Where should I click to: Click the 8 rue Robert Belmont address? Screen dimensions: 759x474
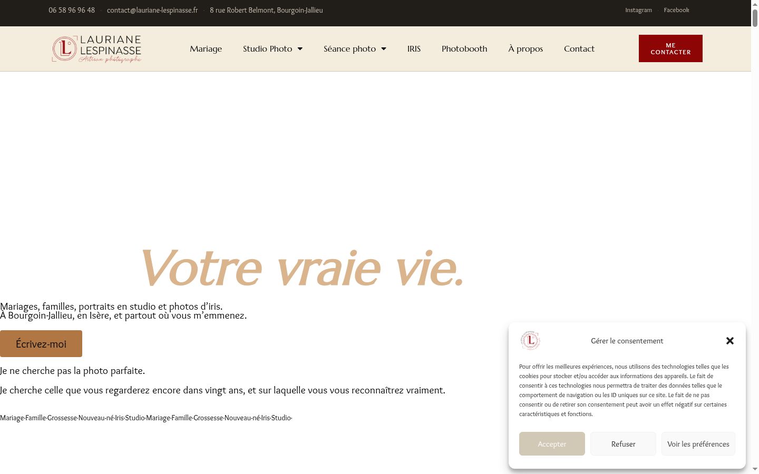(266, 10)
